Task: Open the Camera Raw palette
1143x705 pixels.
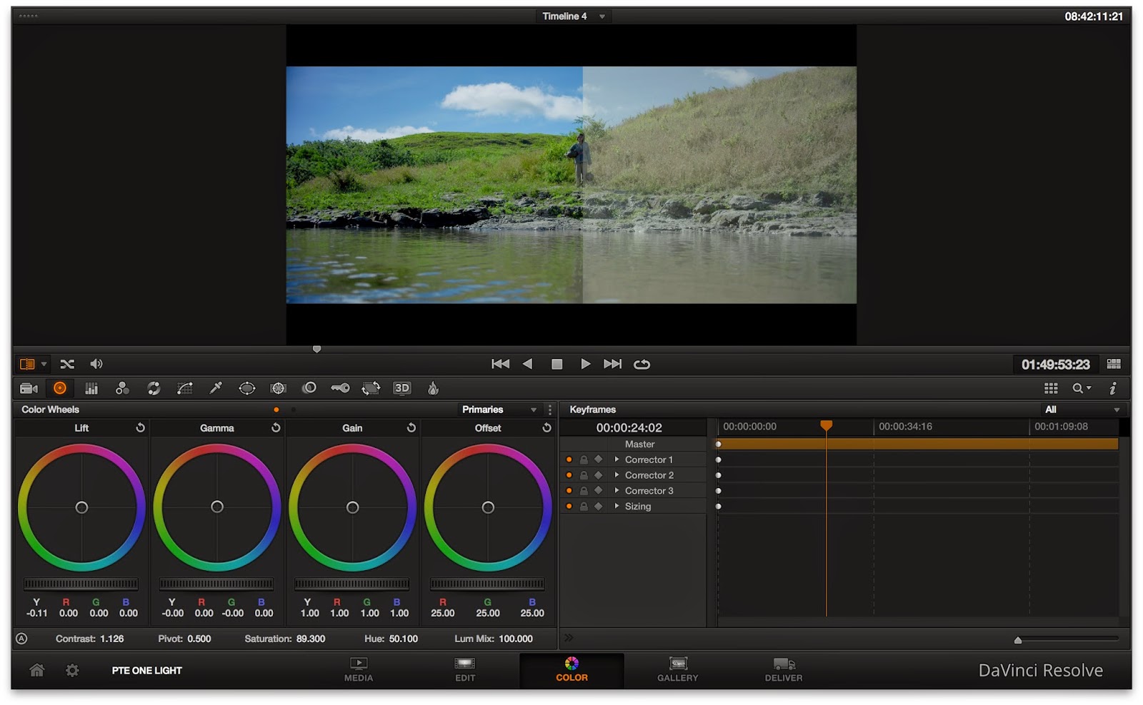Action: [x=29, y=388]
